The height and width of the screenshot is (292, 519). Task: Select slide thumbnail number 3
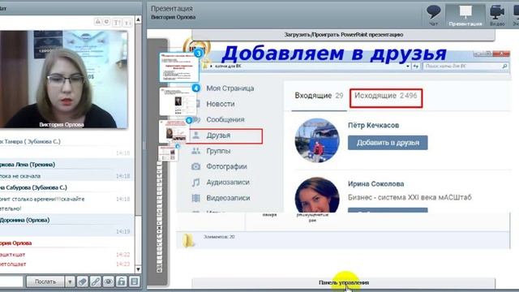tap(179, 67)
